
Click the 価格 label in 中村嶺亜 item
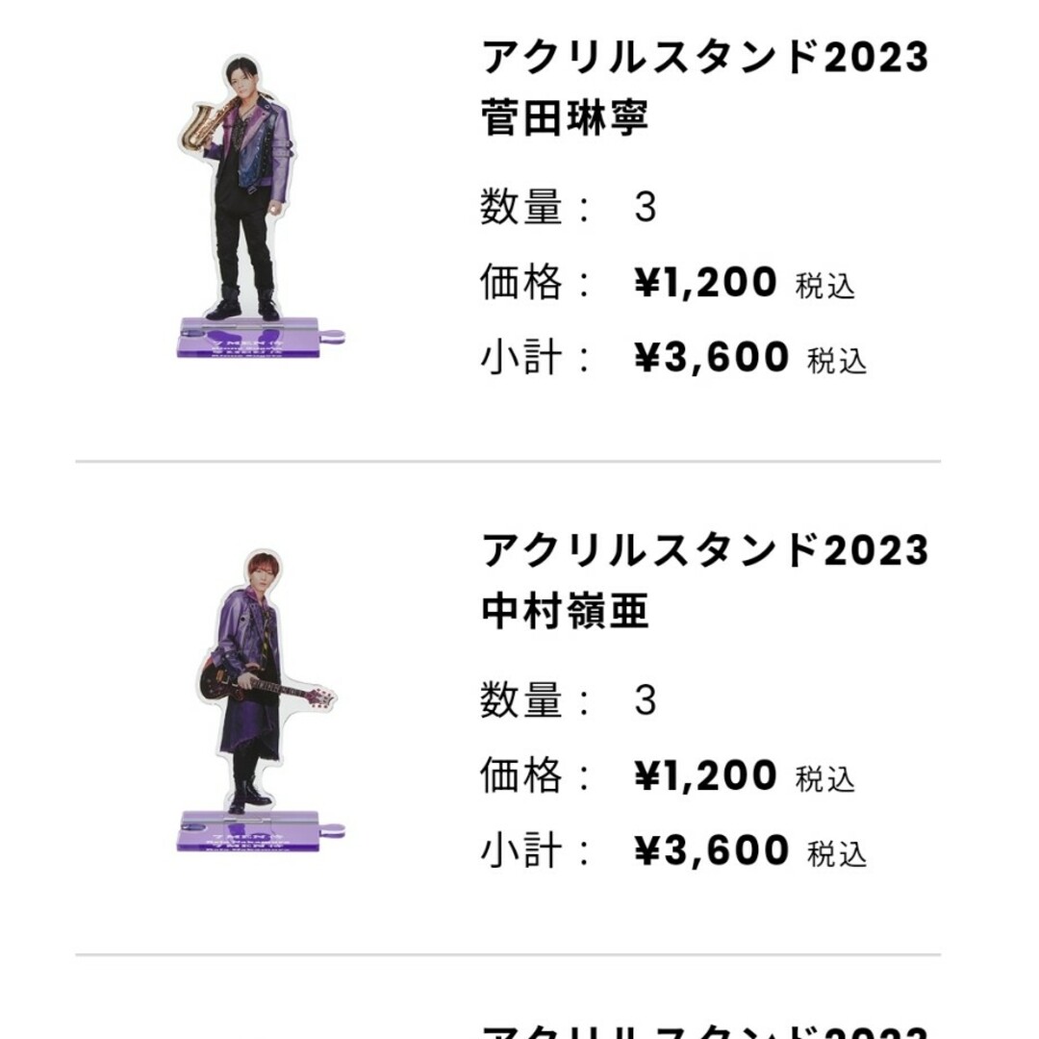click(x=521, y=775)
